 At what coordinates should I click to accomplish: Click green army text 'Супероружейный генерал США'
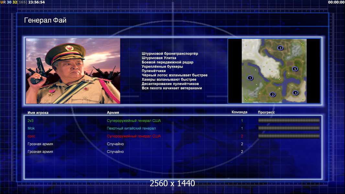(x=134, y=121)
